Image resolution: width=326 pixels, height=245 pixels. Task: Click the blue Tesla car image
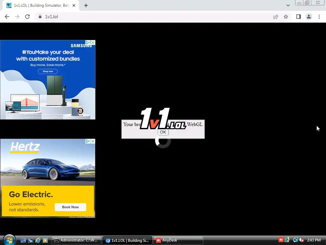click(x=51, y=169)
